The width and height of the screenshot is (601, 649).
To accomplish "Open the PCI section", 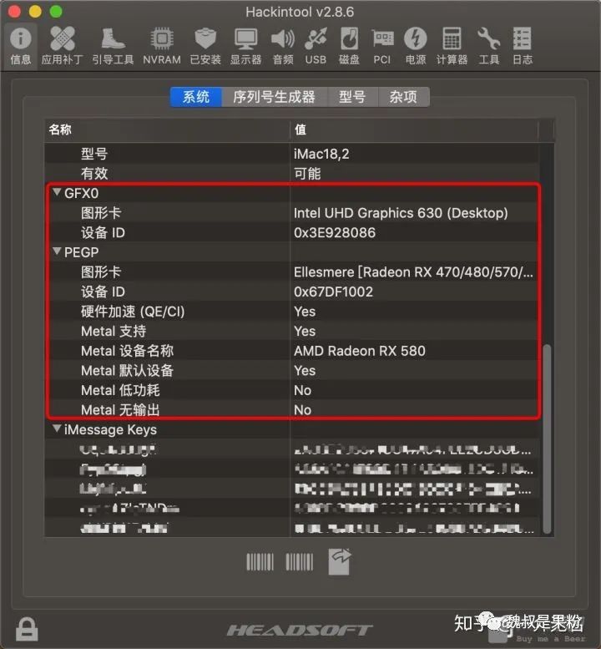I will [x=382, y=46].
